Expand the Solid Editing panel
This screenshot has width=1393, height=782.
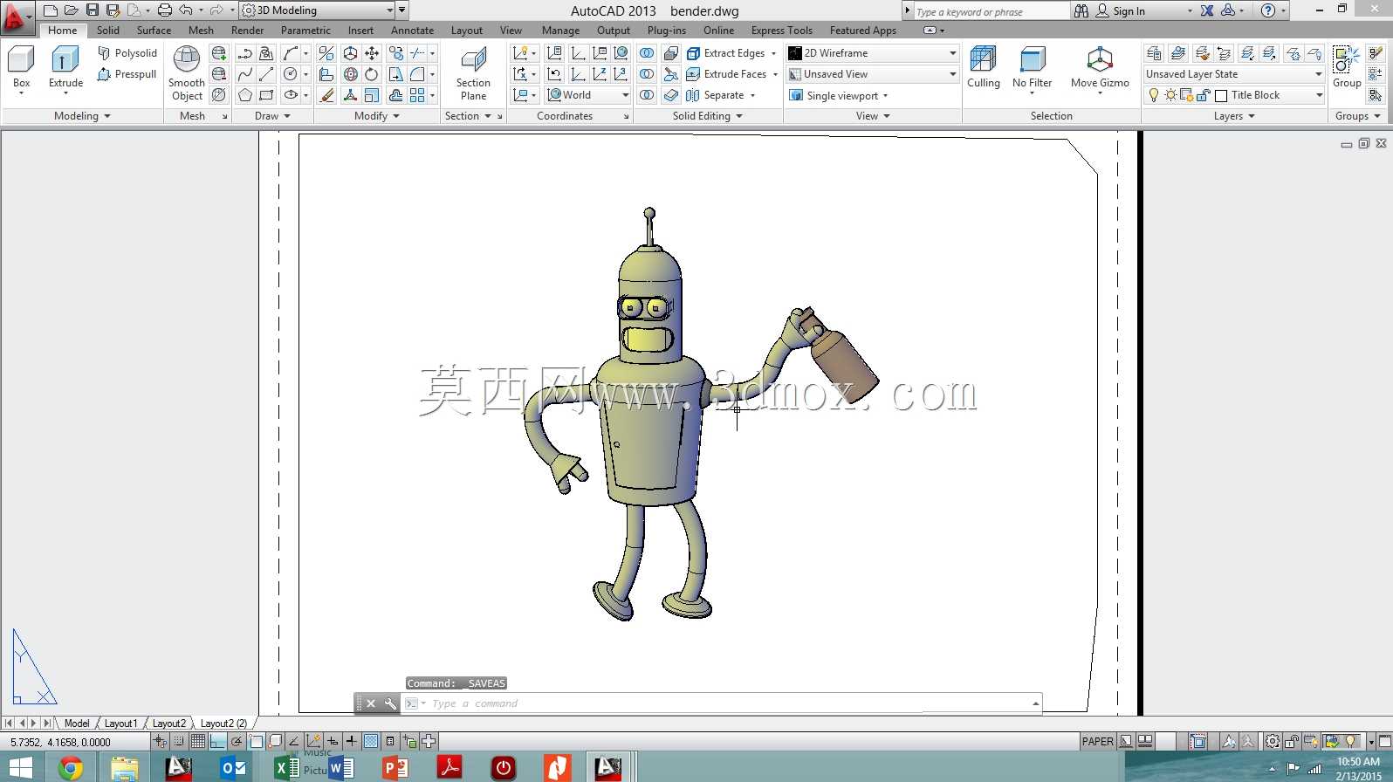coord(708,116)
